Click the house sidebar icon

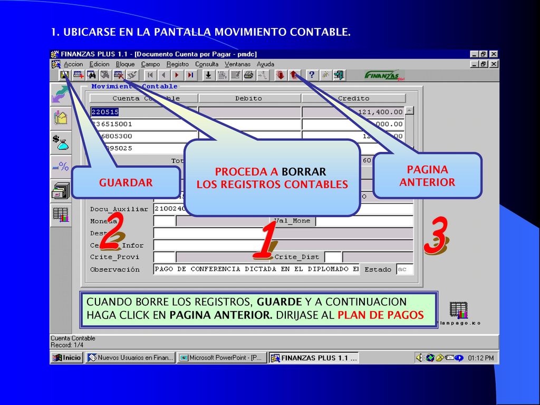[61, 118]
